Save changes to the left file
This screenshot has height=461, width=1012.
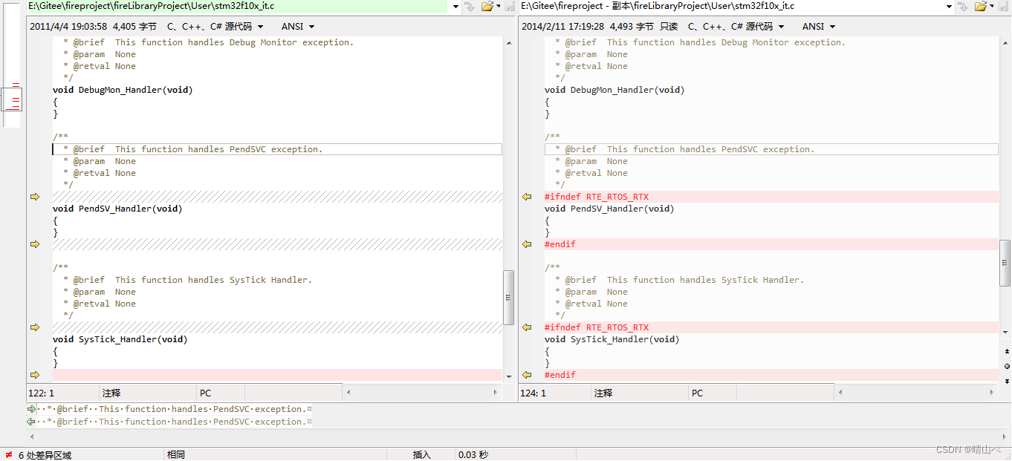pos(510,6)
